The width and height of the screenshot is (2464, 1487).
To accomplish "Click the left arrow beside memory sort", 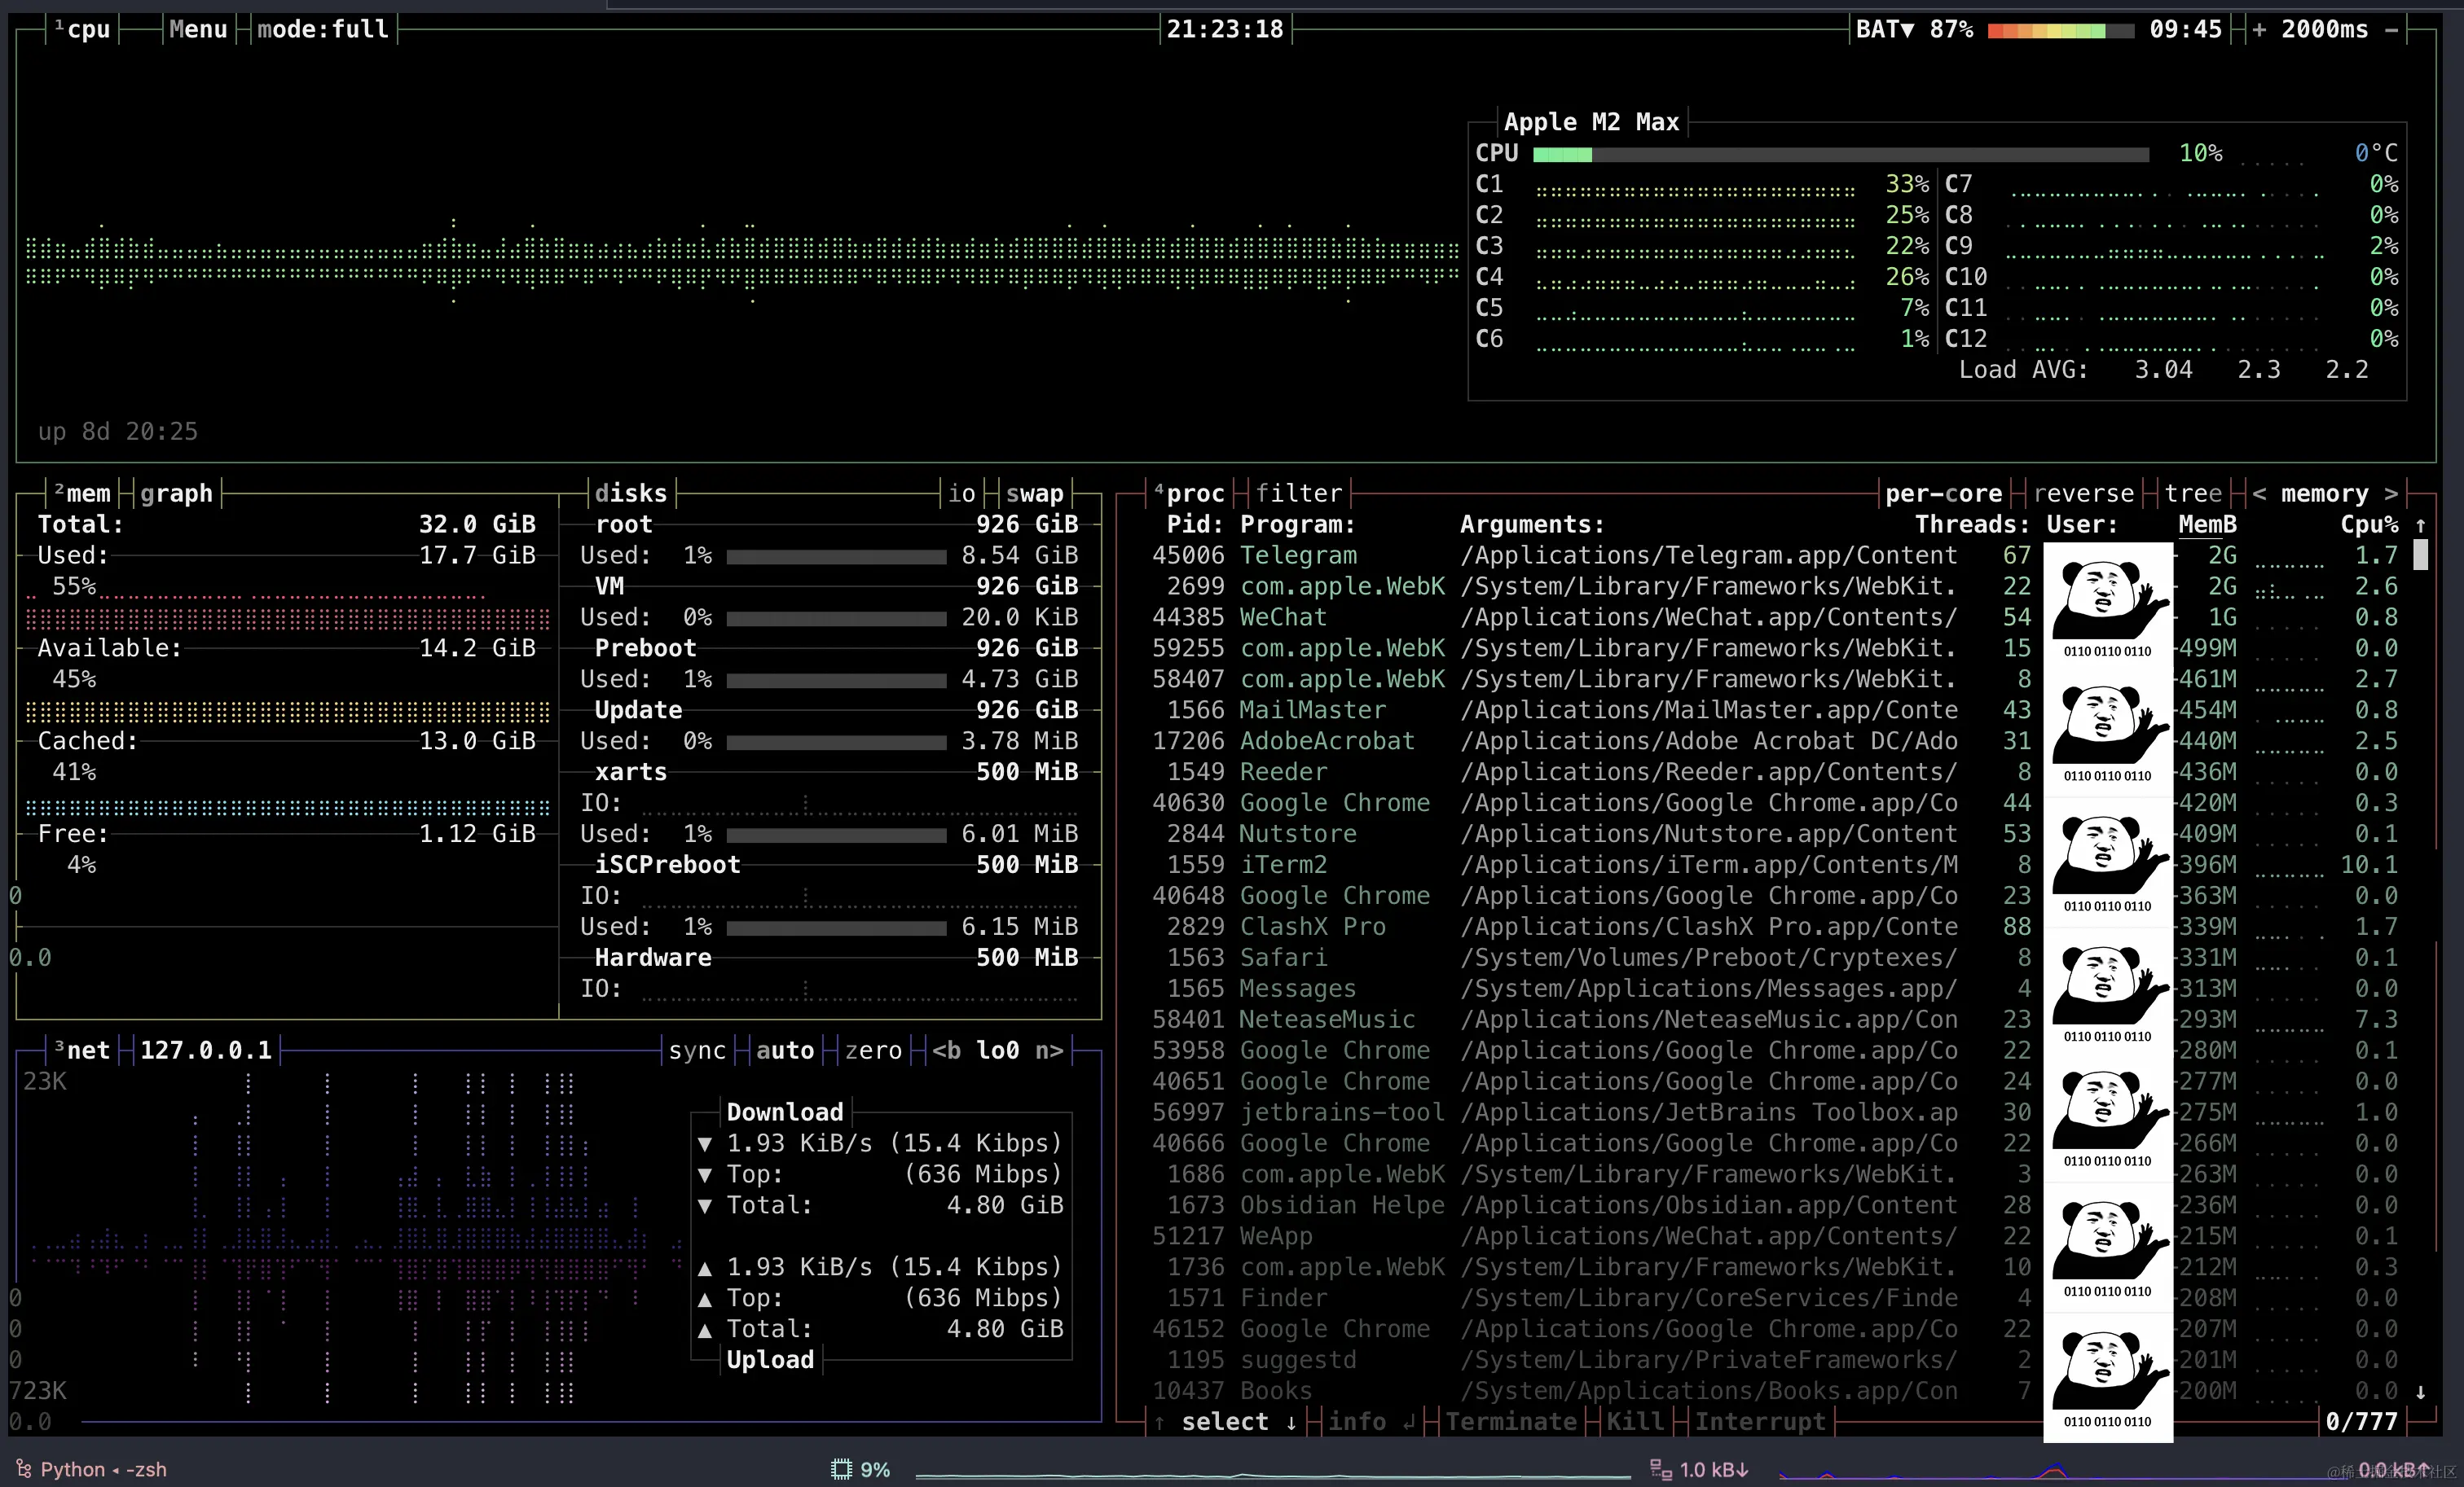I will point(2259,493).
